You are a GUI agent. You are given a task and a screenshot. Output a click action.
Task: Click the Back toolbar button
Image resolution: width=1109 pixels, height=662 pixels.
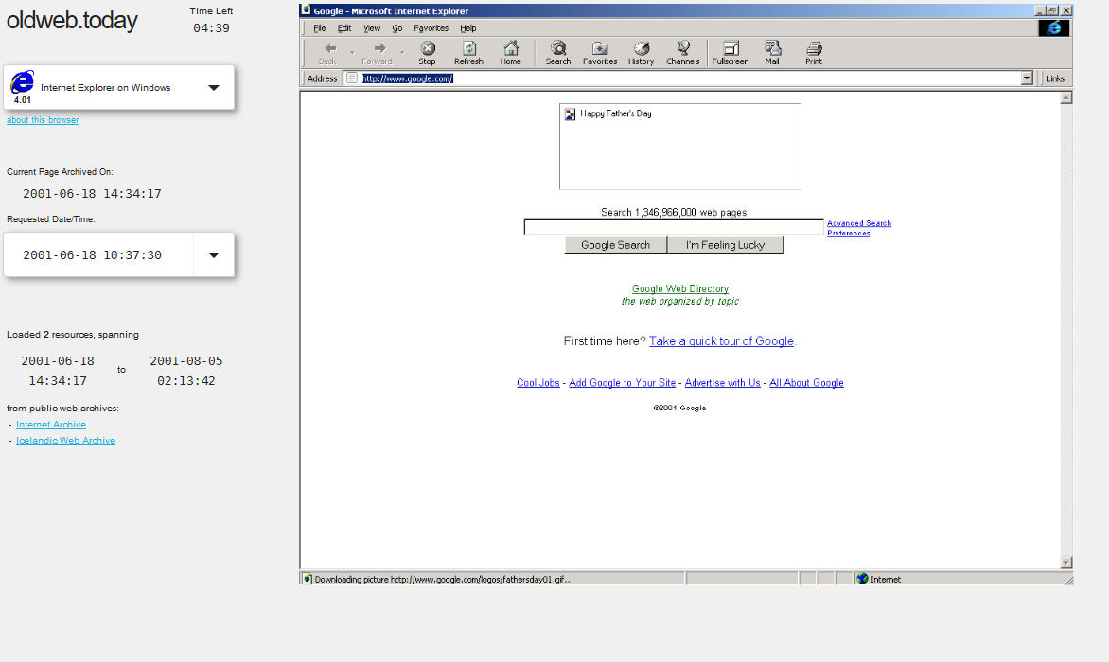(x=327, y=53)
